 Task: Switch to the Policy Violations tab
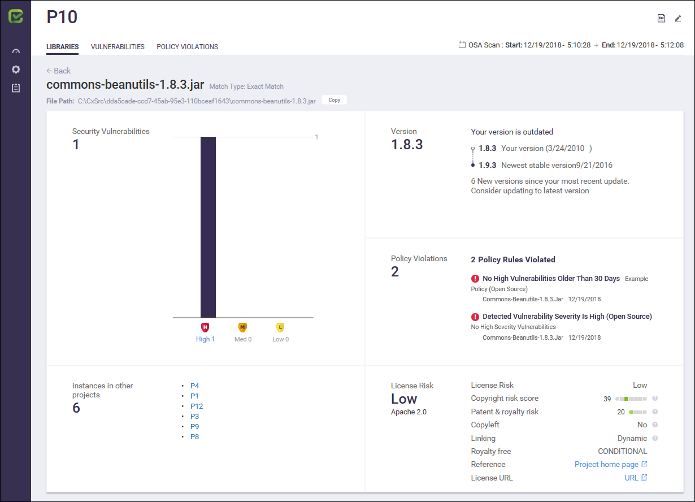coord(187,47)
